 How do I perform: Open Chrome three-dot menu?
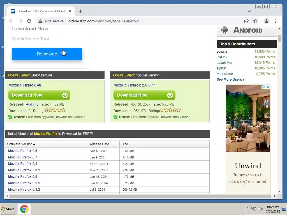pyautogui.click(x=276, y=21)
